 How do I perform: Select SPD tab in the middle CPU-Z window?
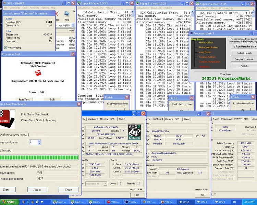(177, 119)
